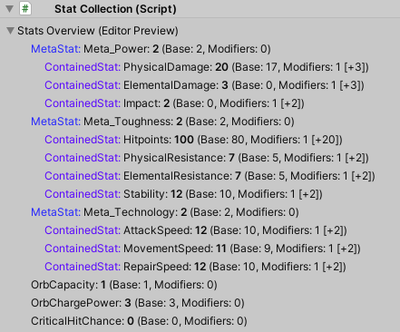Image resolution: width=400 pixels, height=332 pixels.
Task: Select the Meta_Toughness MetaStat row
Action: pyautogui.click(x=162, y=122)
